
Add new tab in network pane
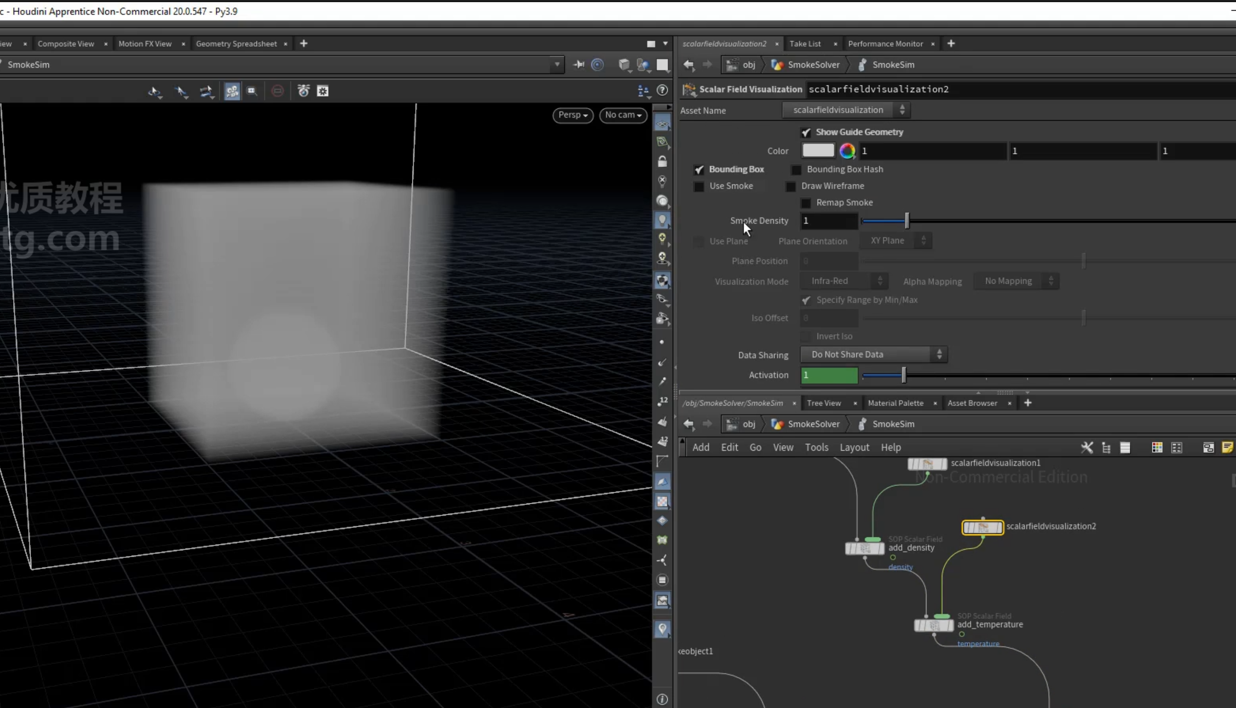pos(1027,403)
